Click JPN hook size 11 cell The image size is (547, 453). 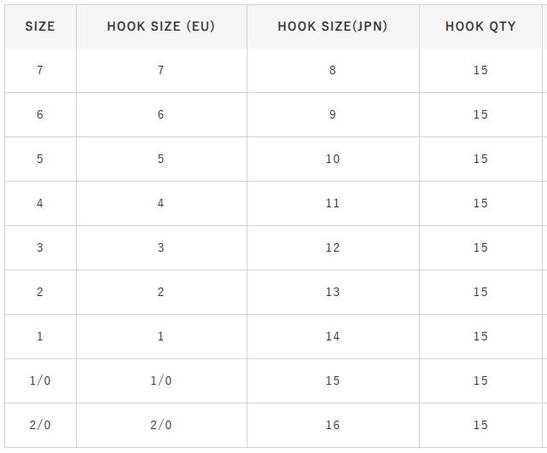[333, 203]
